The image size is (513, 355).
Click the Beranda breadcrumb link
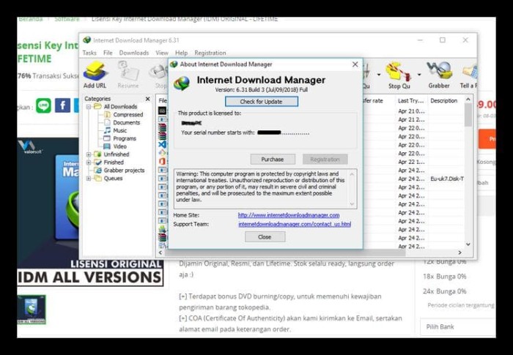(x=31, y=19)
